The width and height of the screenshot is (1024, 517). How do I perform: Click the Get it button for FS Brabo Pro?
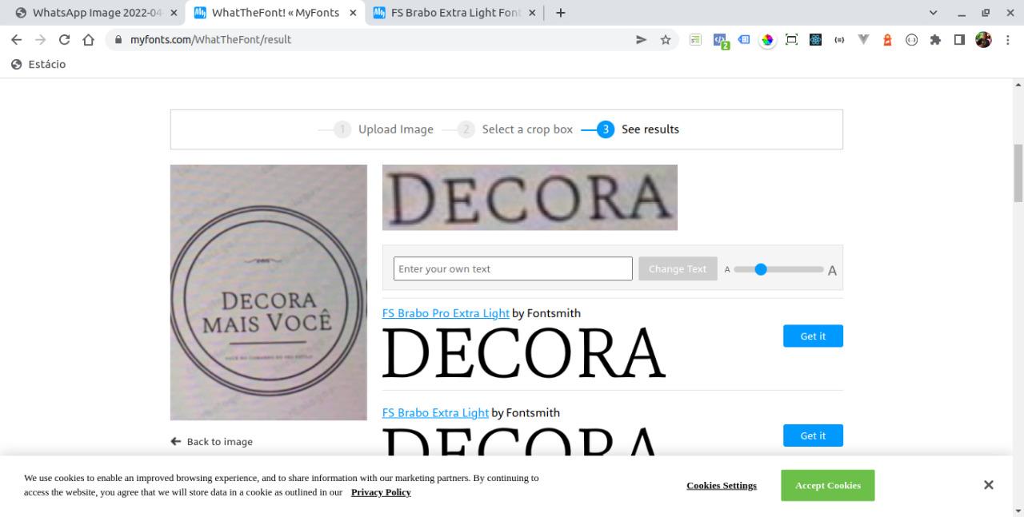point(813,336)
